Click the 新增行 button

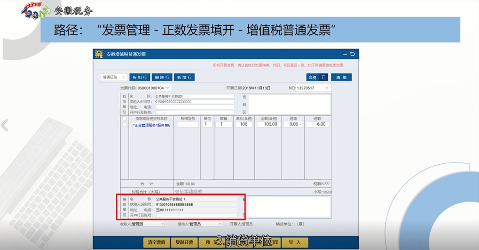coord(184,77)
